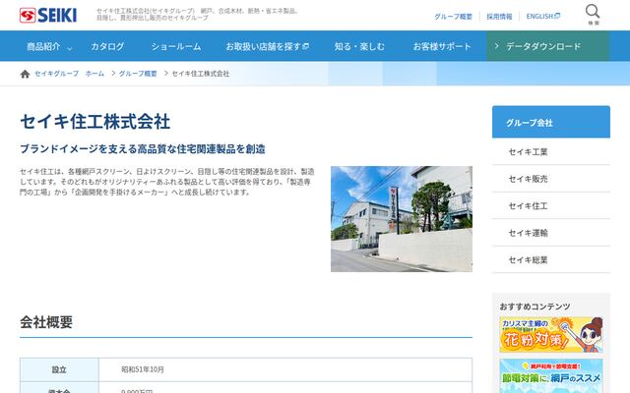Go to グループ概要 breadcrumb link

(x=138, y=74)
